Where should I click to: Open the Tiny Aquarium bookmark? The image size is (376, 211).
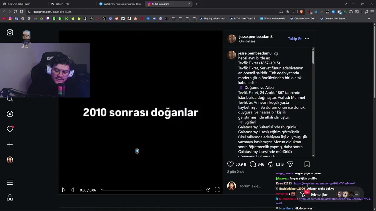[x=213, y=18]
